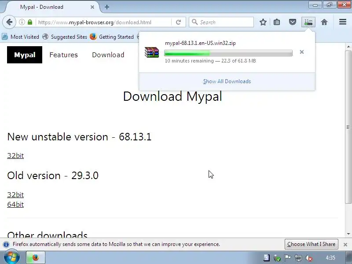The image size is (352, 264).
Task: Cancel the mypal zip download
Action: (x=302, y=52)
